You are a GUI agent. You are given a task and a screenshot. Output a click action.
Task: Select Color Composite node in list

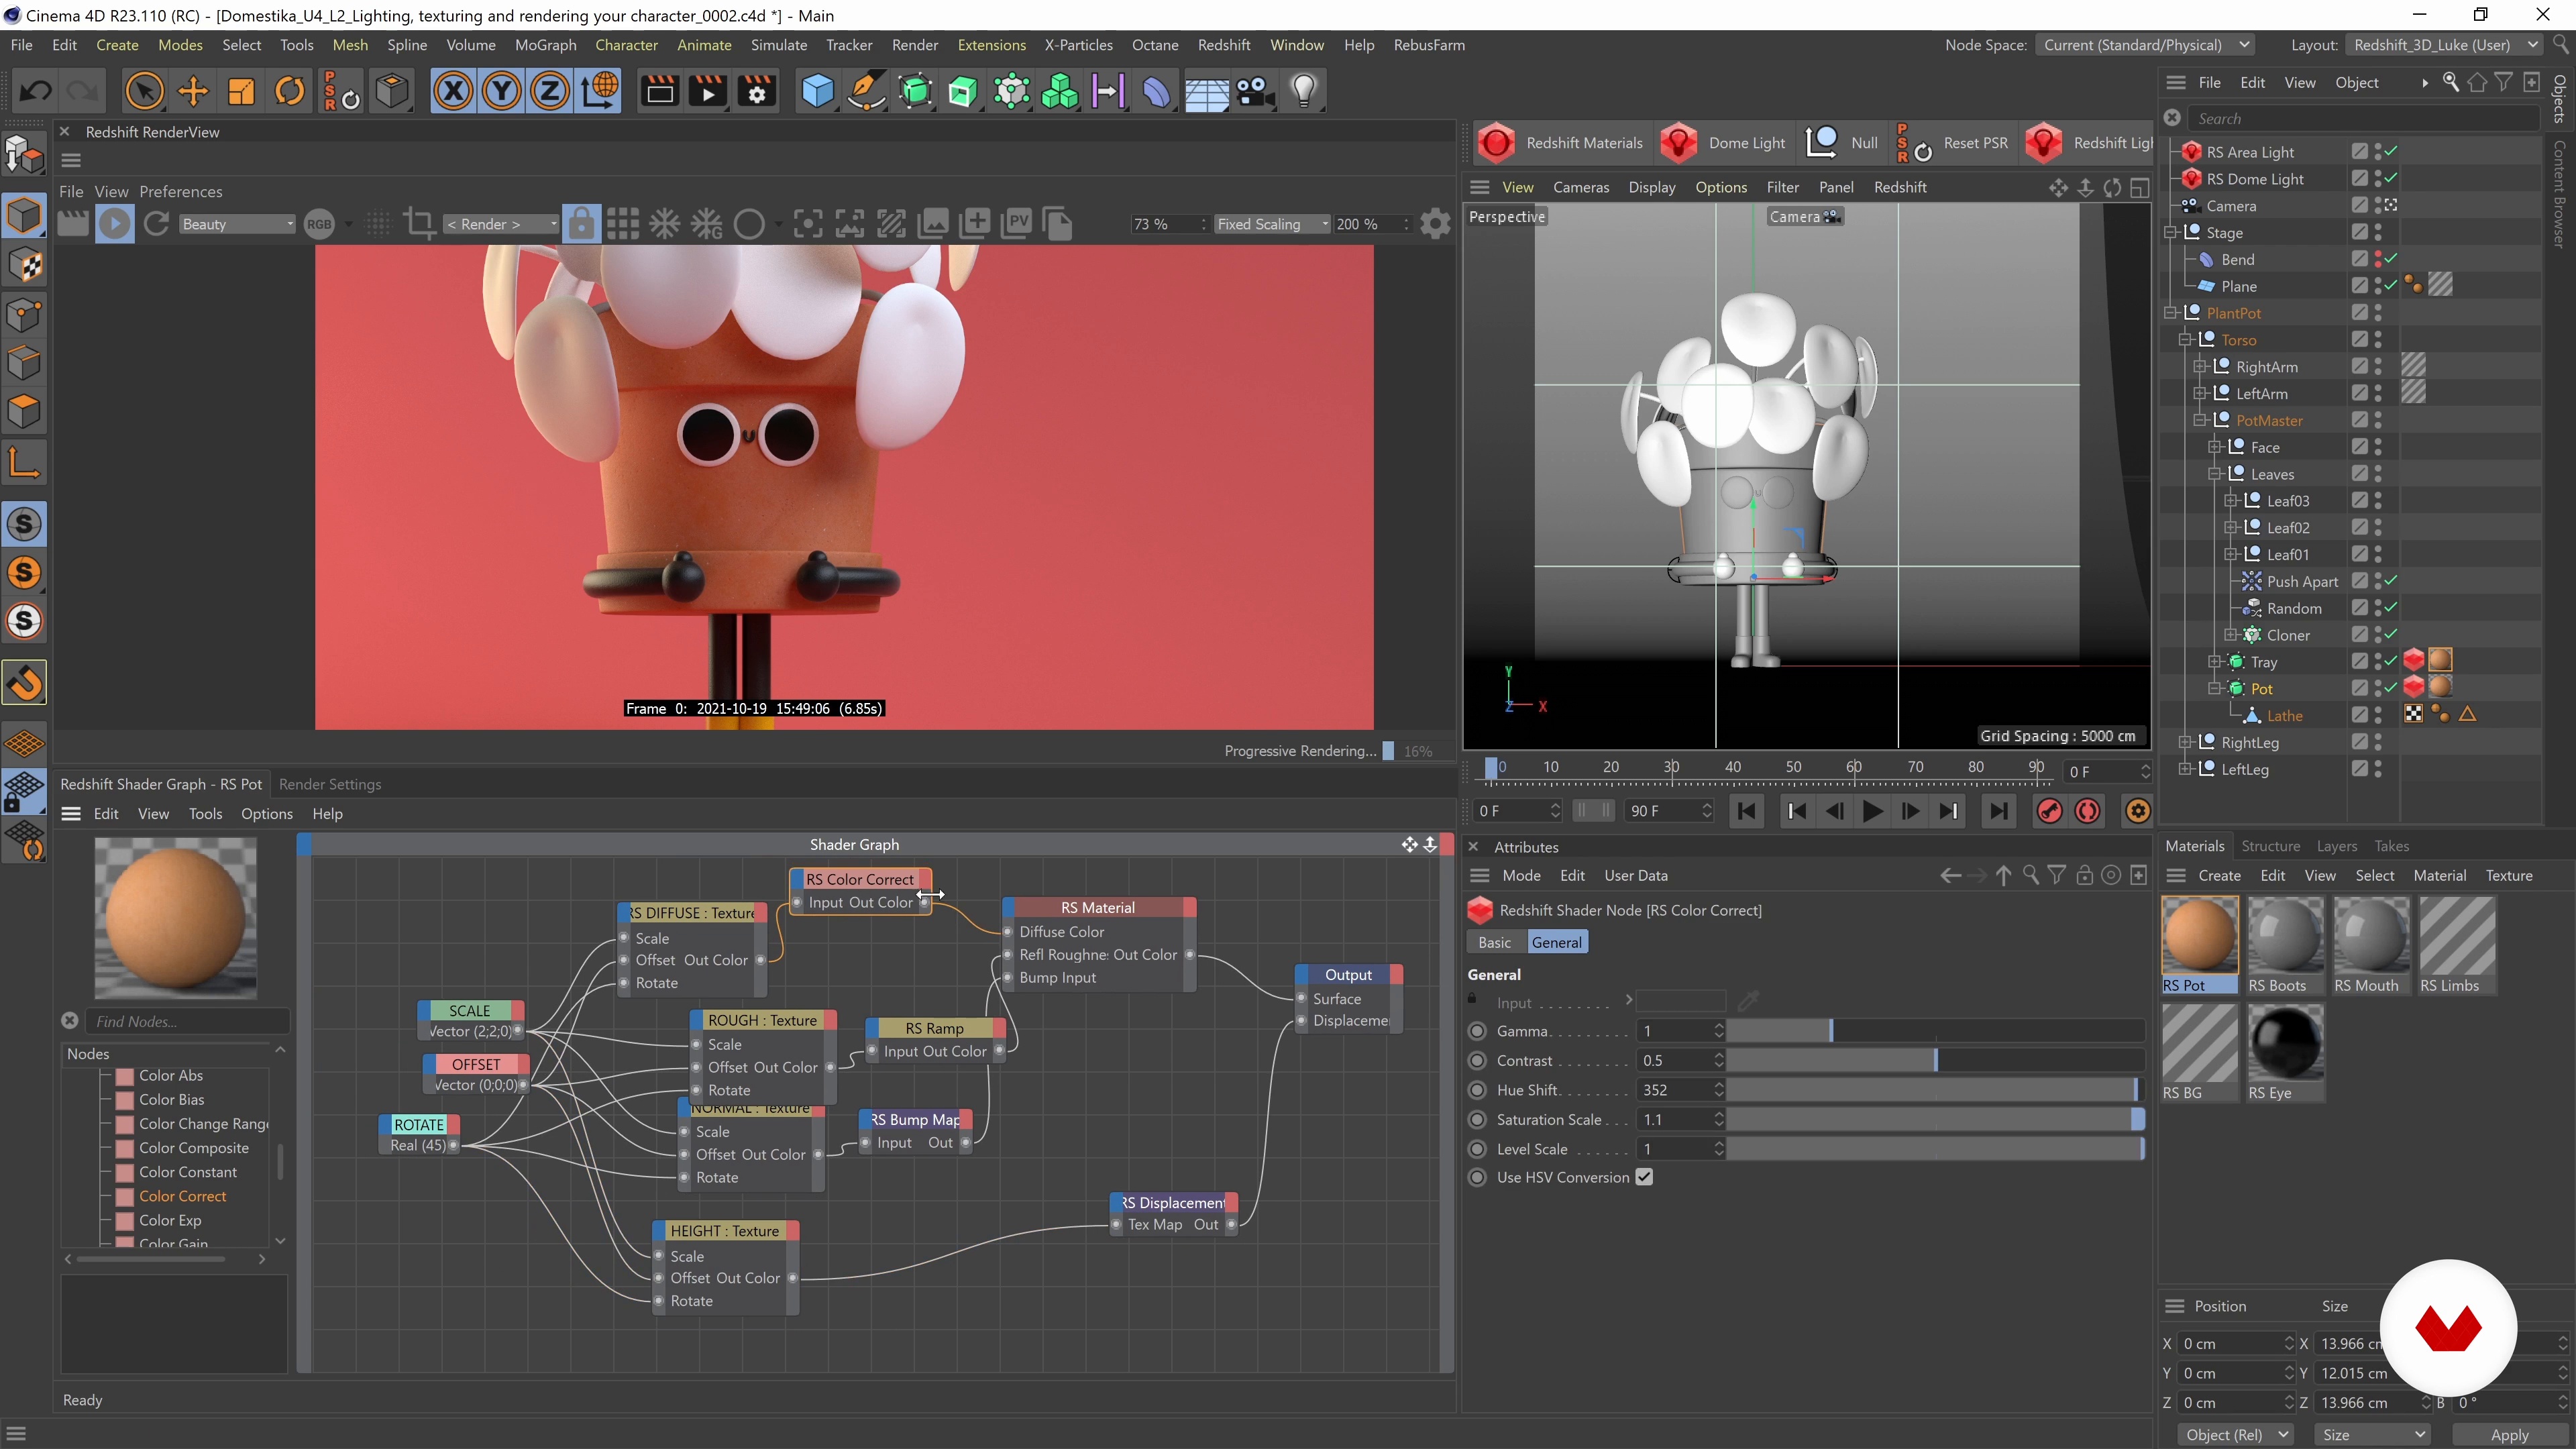[193, 1148]
